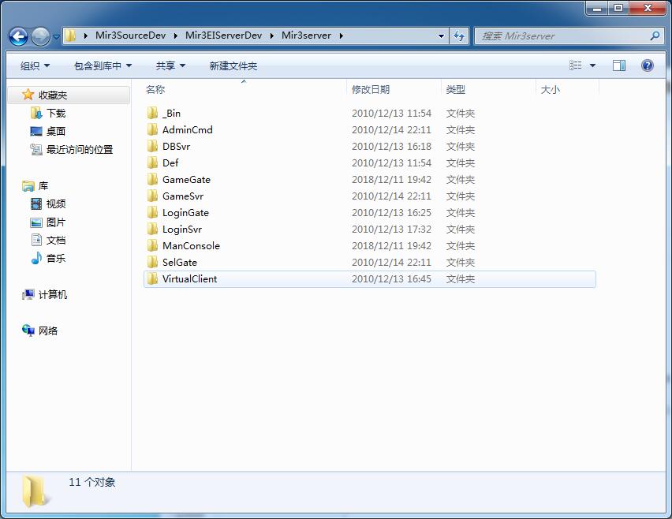This screenshot has height=519, width=672.
Task: Open the 包含到库中 dropdown
Action: [x=103, y=65]
